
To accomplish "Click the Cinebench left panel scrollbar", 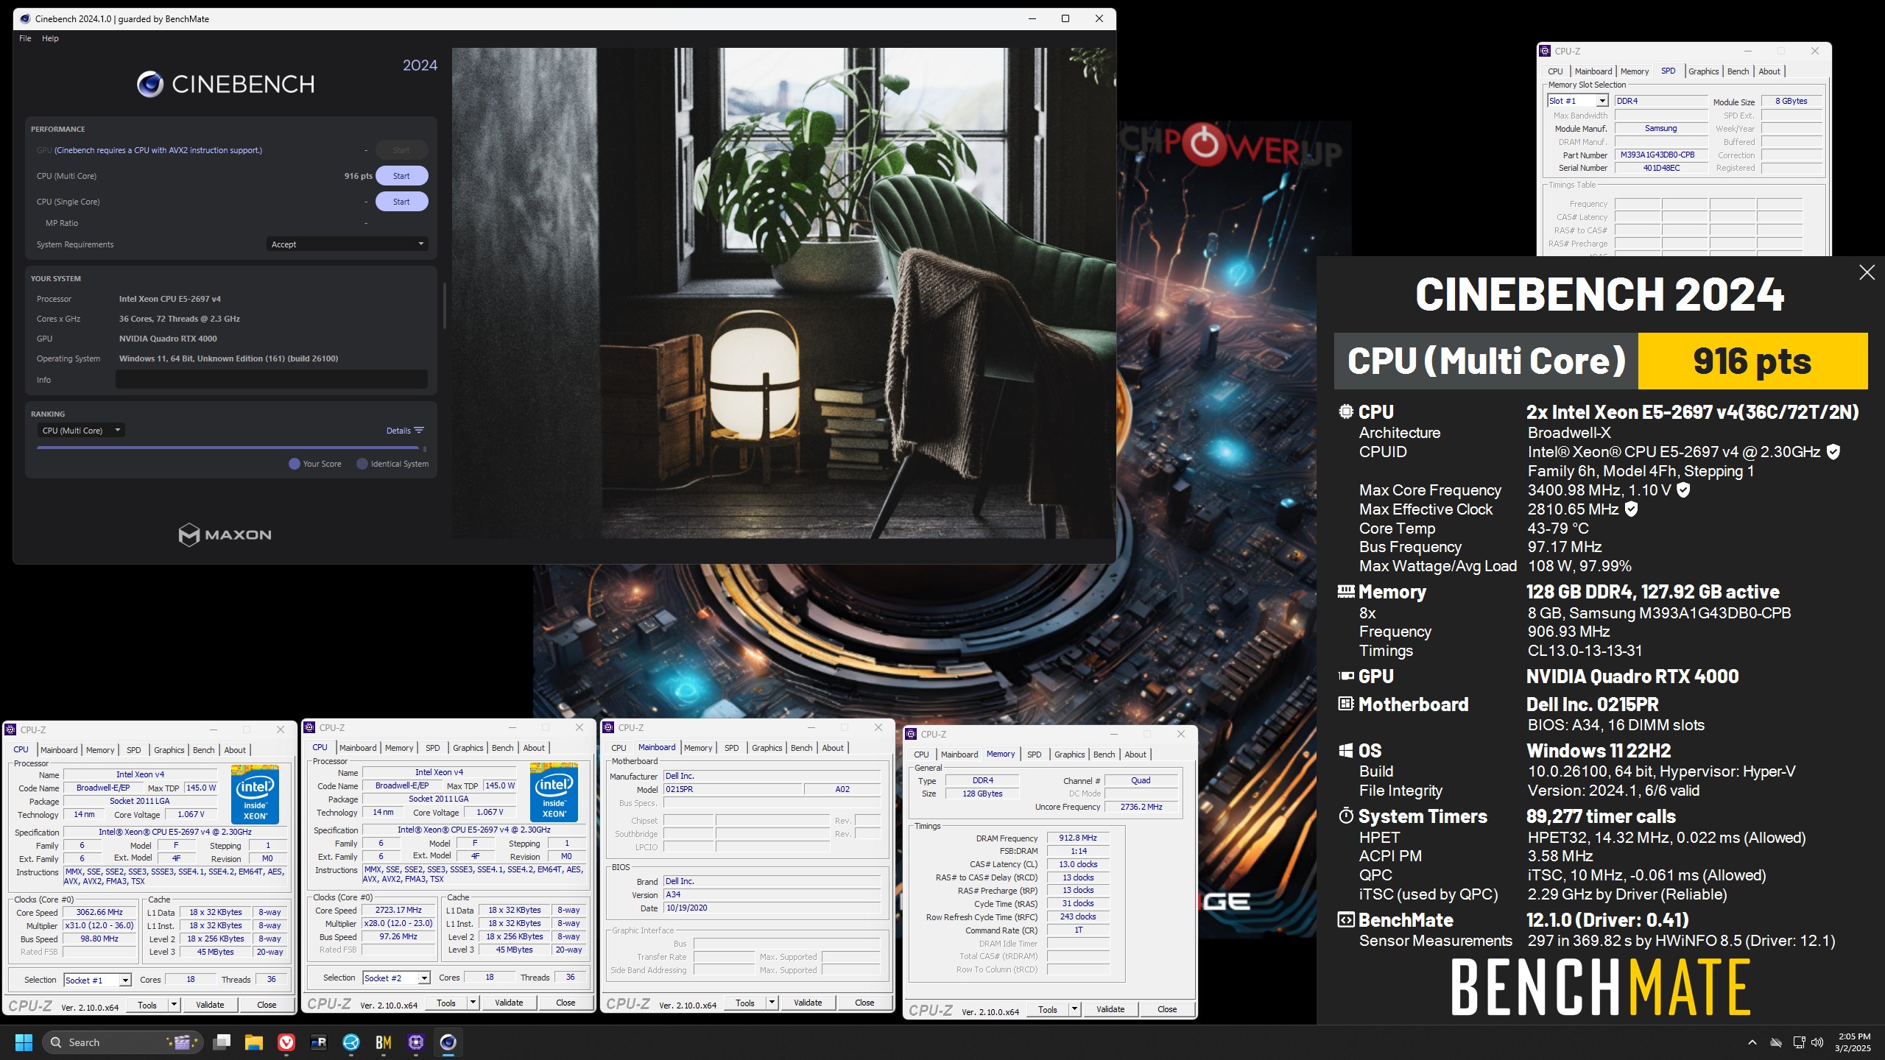I will (x=444, y=305).
